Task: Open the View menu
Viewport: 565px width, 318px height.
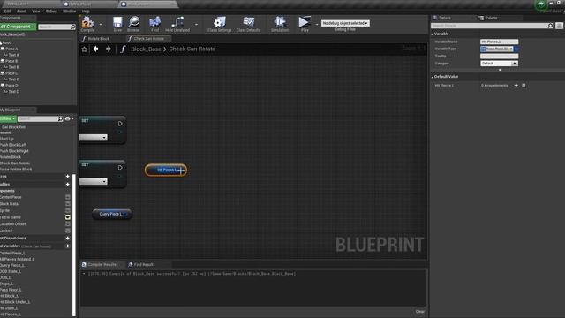Action: [x=36, y=11]
